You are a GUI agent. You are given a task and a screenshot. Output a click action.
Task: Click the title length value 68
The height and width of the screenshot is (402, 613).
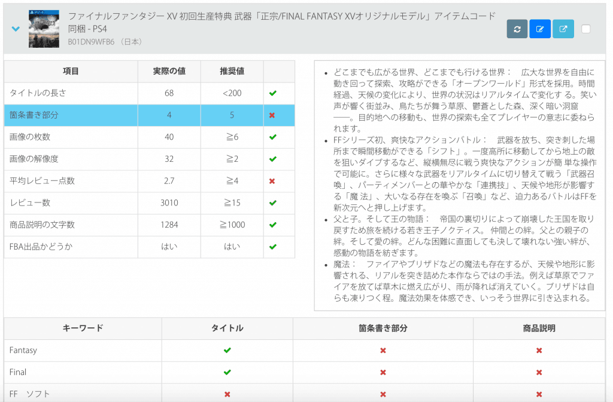(x=169, y=93)
